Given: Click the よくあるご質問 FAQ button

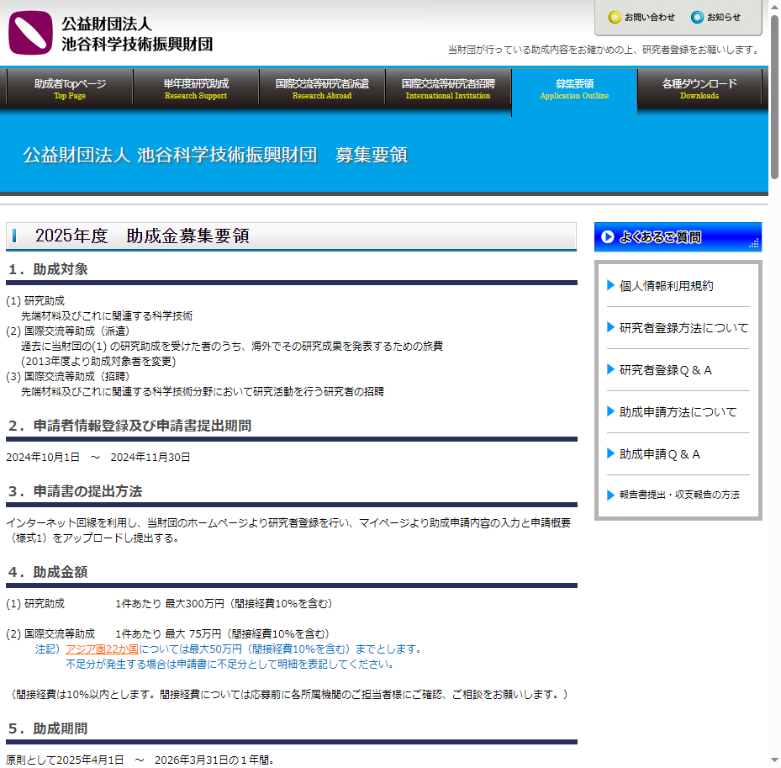Looking at the screenshot, I should tap(678, 236).
